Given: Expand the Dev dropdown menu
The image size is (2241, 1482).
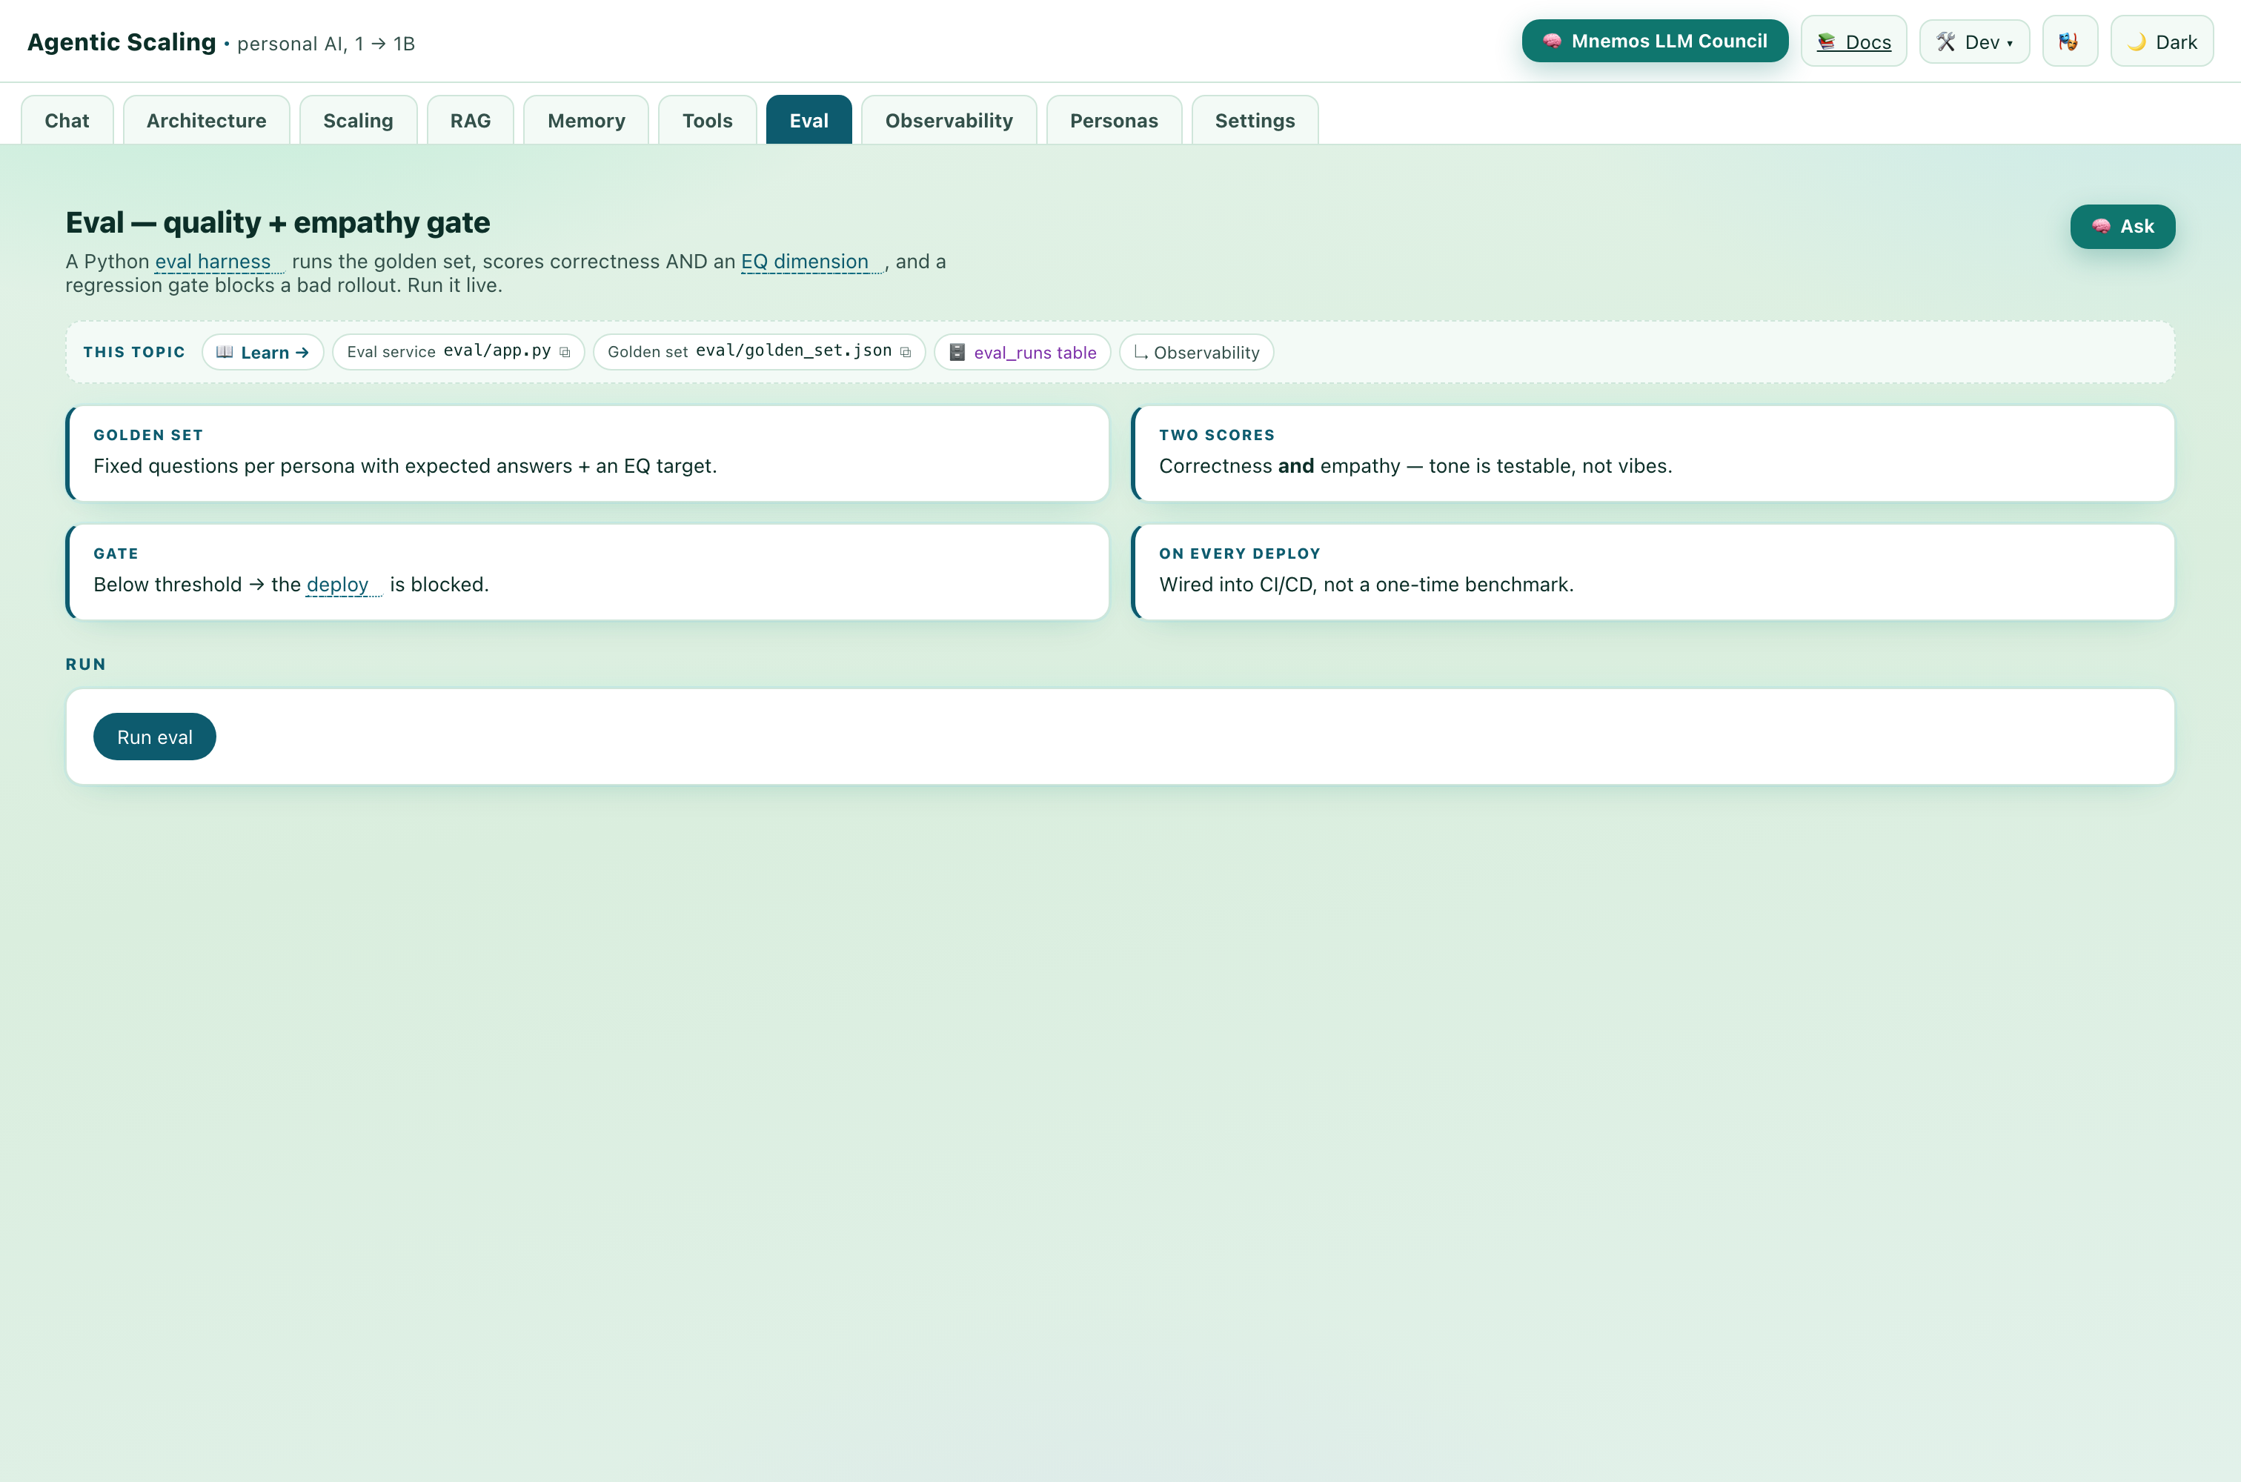Looking at the screenshot, I should [x=1974, y=41].
